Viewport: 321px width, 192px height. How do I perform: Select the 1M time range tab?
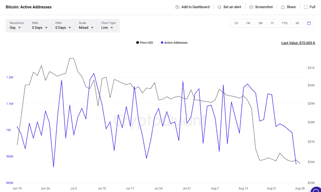(x=260, y=23)
